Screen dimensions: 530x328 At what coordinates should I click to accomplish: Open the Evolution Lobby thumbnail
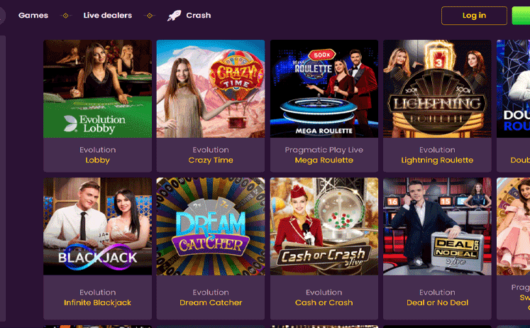click(x=97, y=89)
